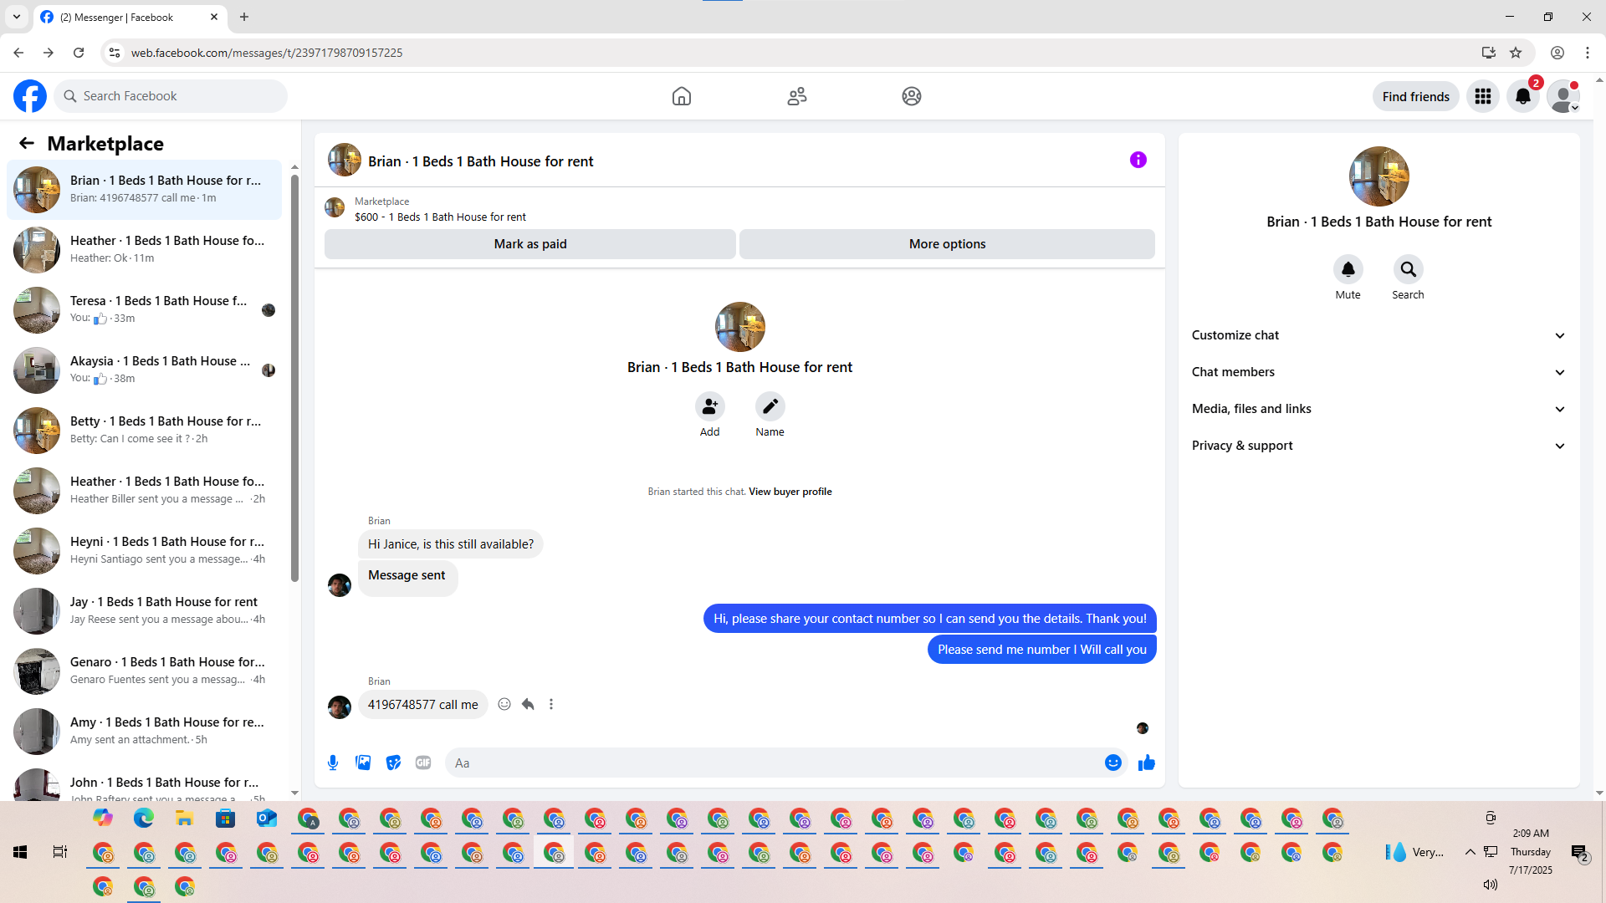Viewport: 1606px width, 903px height.
Task: Mute the conversation bell icon
Action: tap(1348, 269)
